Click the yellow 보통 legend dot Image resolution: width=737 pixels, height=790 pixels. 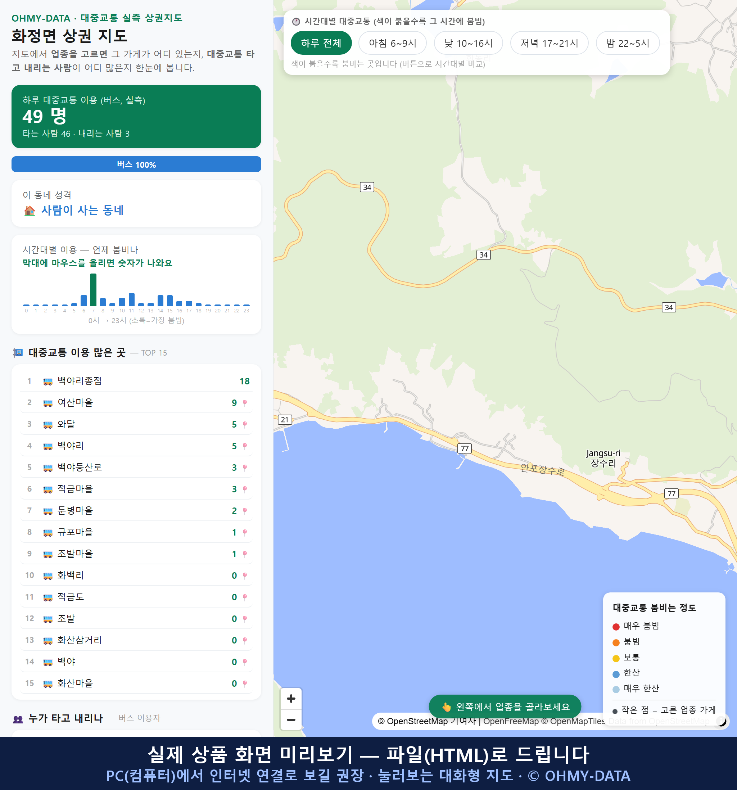[616, 659]
